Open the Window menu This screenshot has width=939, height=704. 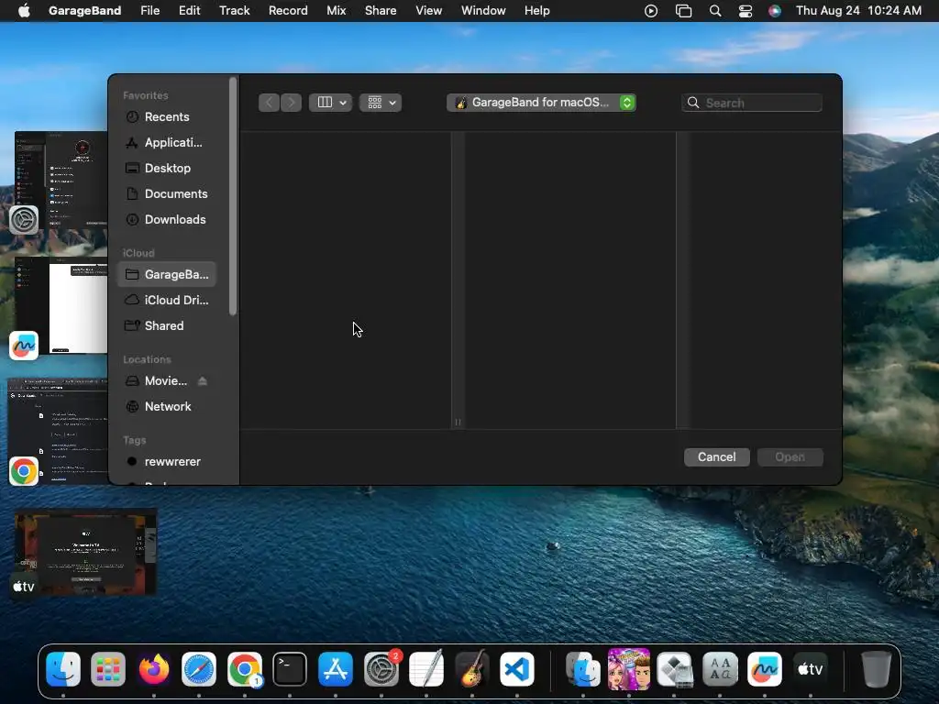483,11
